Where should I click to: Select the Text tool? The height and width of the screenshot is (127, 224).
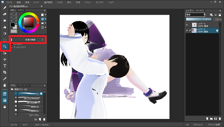(x=5, y=66)
